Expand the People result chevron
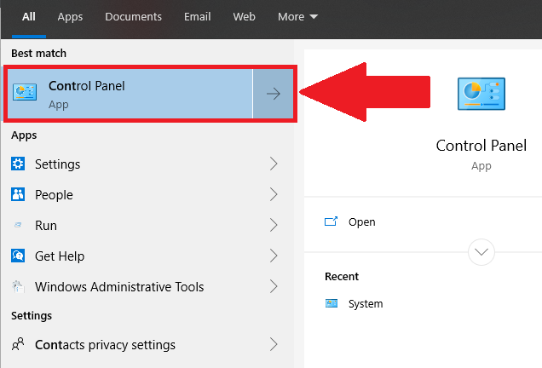The width and height of the screenshot is (542, 368). pos(274,194)
